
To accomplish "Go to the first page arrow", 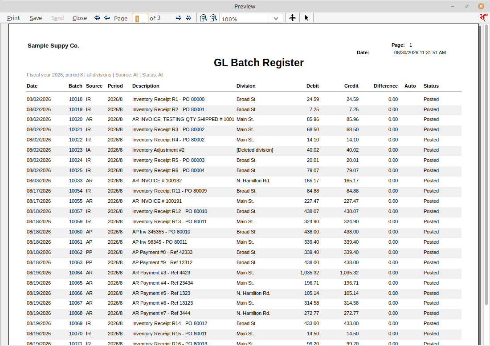I will (x=97, y=18).
